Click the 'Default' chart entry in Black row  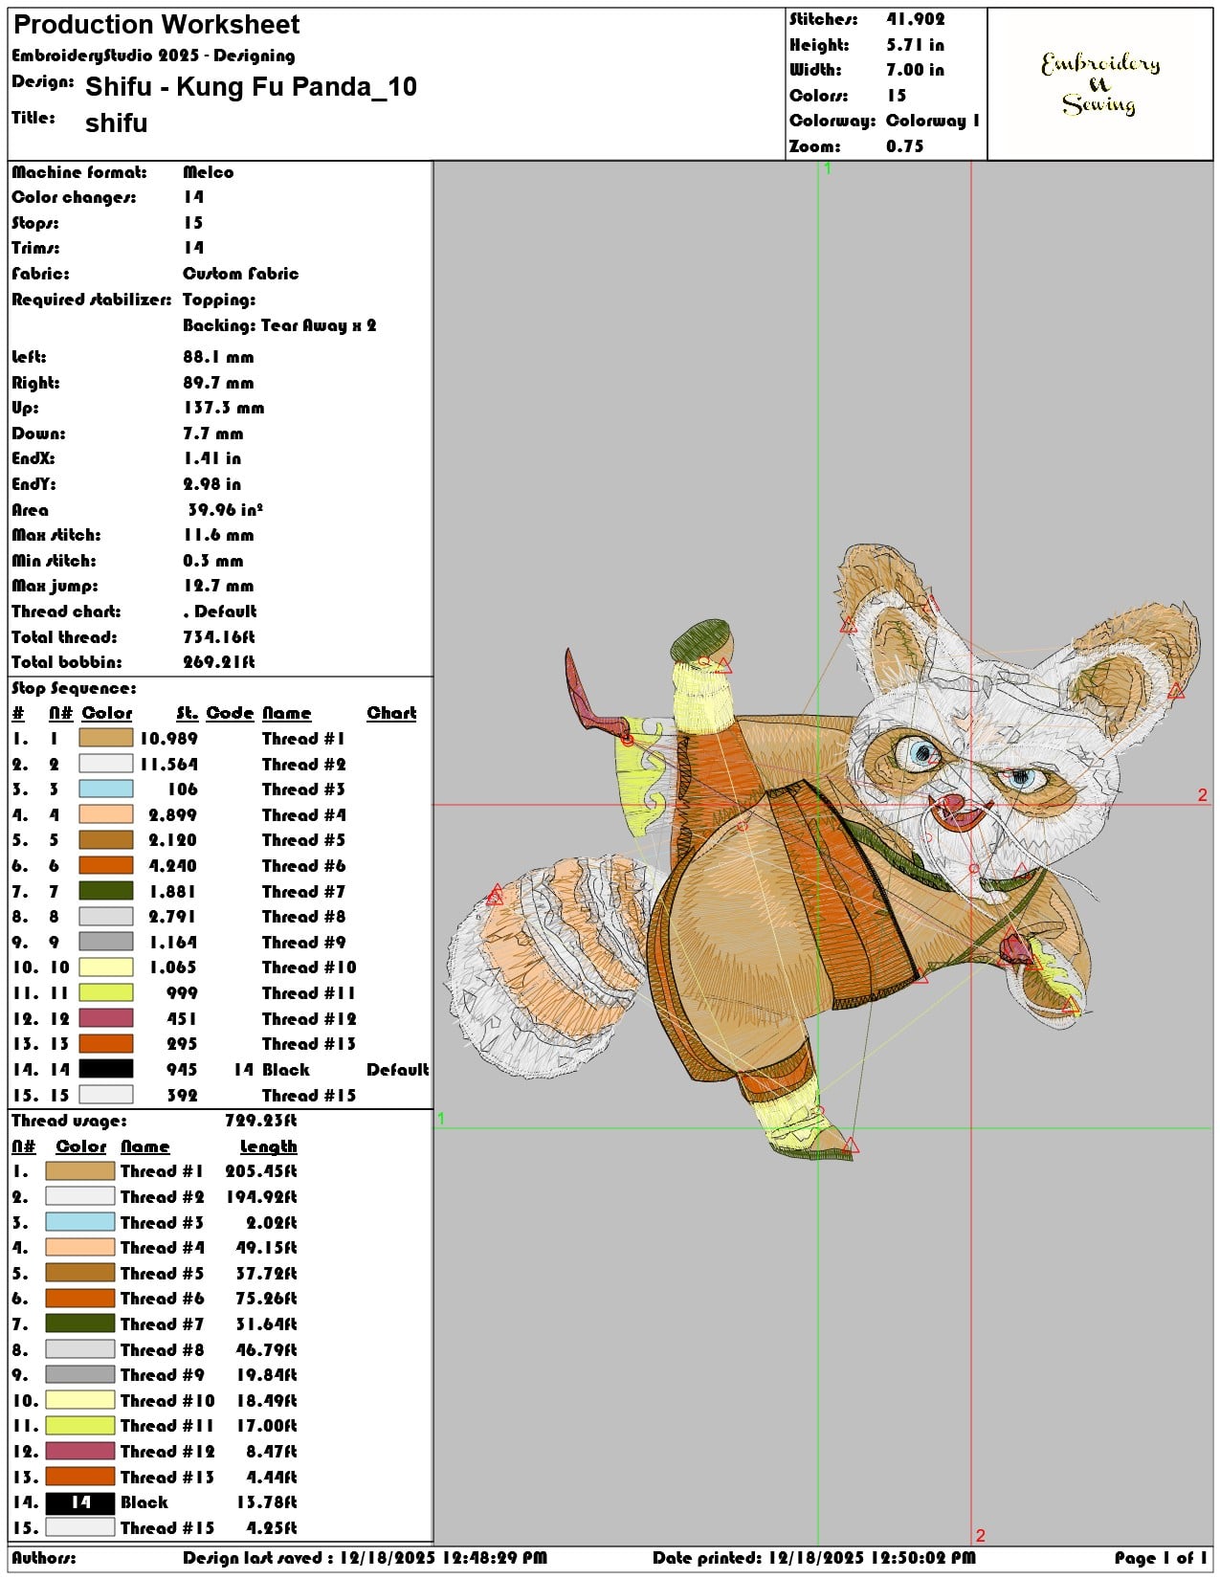tap(398, 1070)
